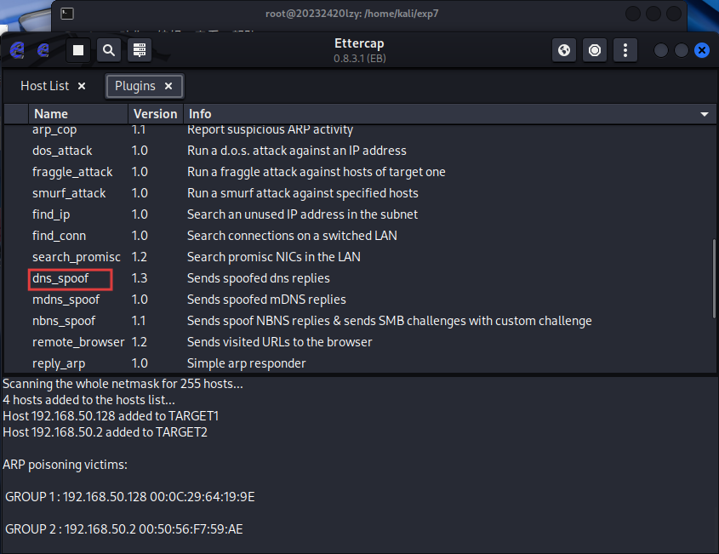Select the reply_arp plugin name
This screenshot has height=554, width=719.
(x=58, y=363)
